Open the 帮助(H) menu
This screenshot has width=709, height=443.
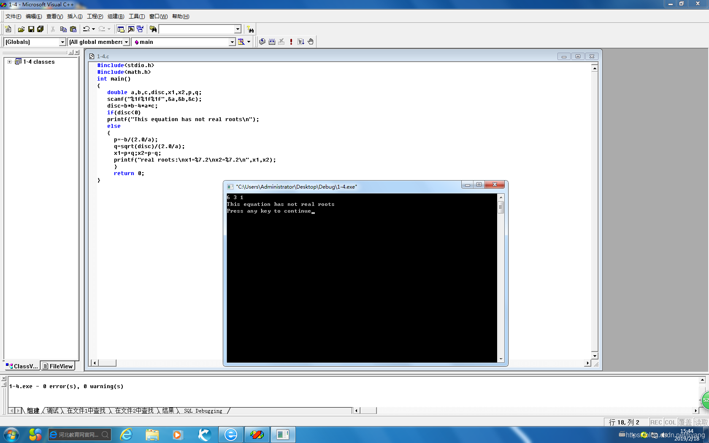click(x=181, y=16)
